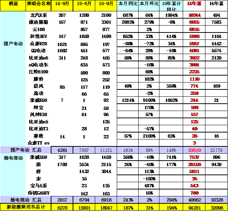228x211 pixels.
Task: Click the 腾势 row name
Action: pos(38,79)
